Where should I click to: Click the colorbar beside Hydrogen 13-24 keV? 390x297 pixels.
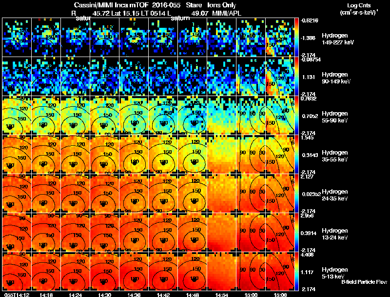coord(296,232)
